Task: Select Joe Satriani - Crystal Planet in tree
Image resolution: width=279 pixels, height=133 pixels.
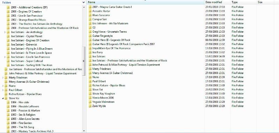Action: point(27,36)
